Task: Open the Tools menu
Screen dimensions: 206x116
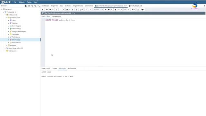Action: coord(29,2)
